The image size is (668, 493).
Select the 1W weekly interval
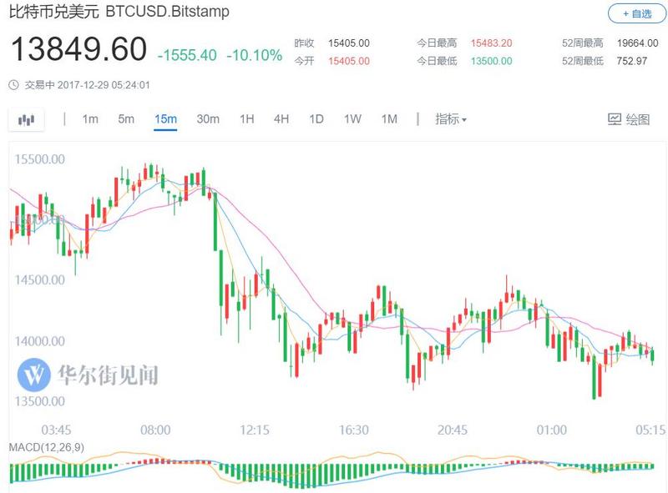(x=352, y=119)
